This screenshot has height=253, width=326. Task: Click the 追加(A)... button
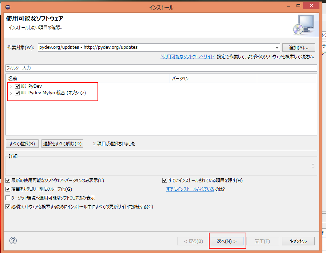tap(299, 47)
